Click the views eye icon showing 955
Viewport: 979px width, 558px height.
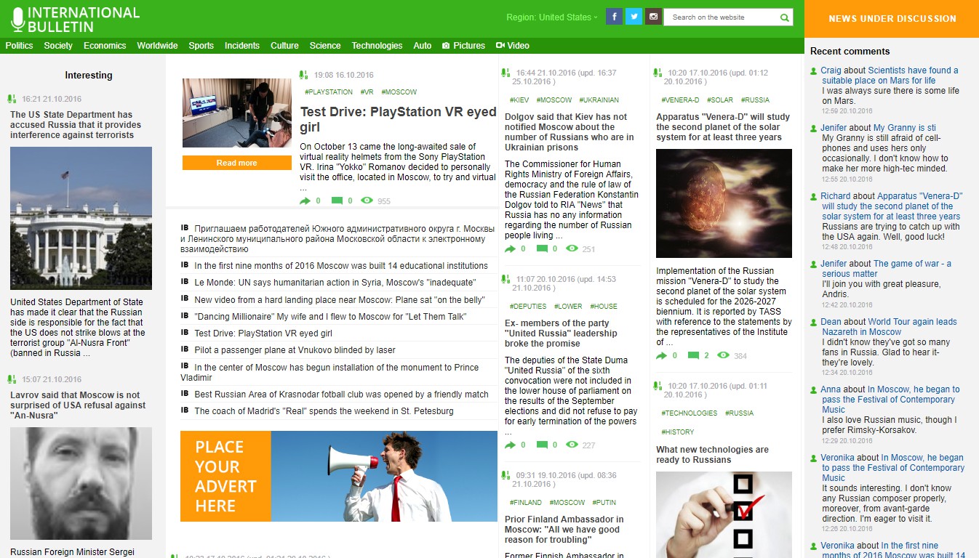click(x=367, y=201)
